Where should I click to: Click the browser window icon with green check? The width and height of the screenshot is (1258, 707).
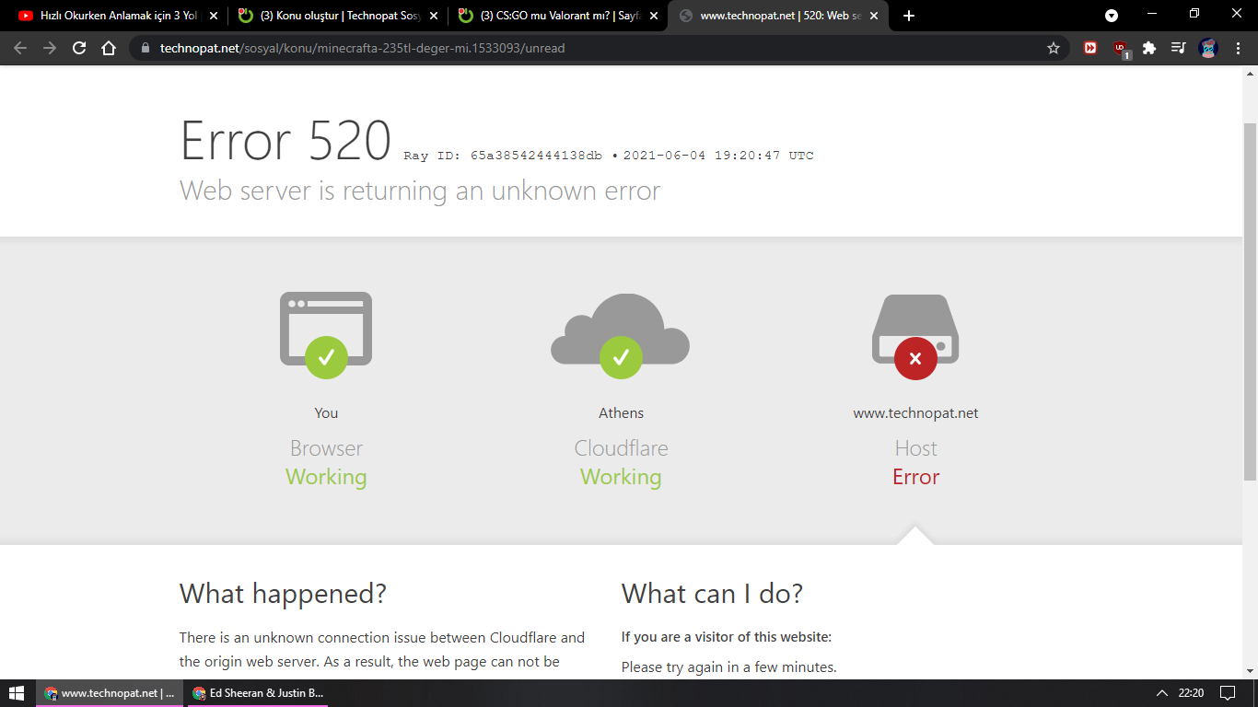326,335
